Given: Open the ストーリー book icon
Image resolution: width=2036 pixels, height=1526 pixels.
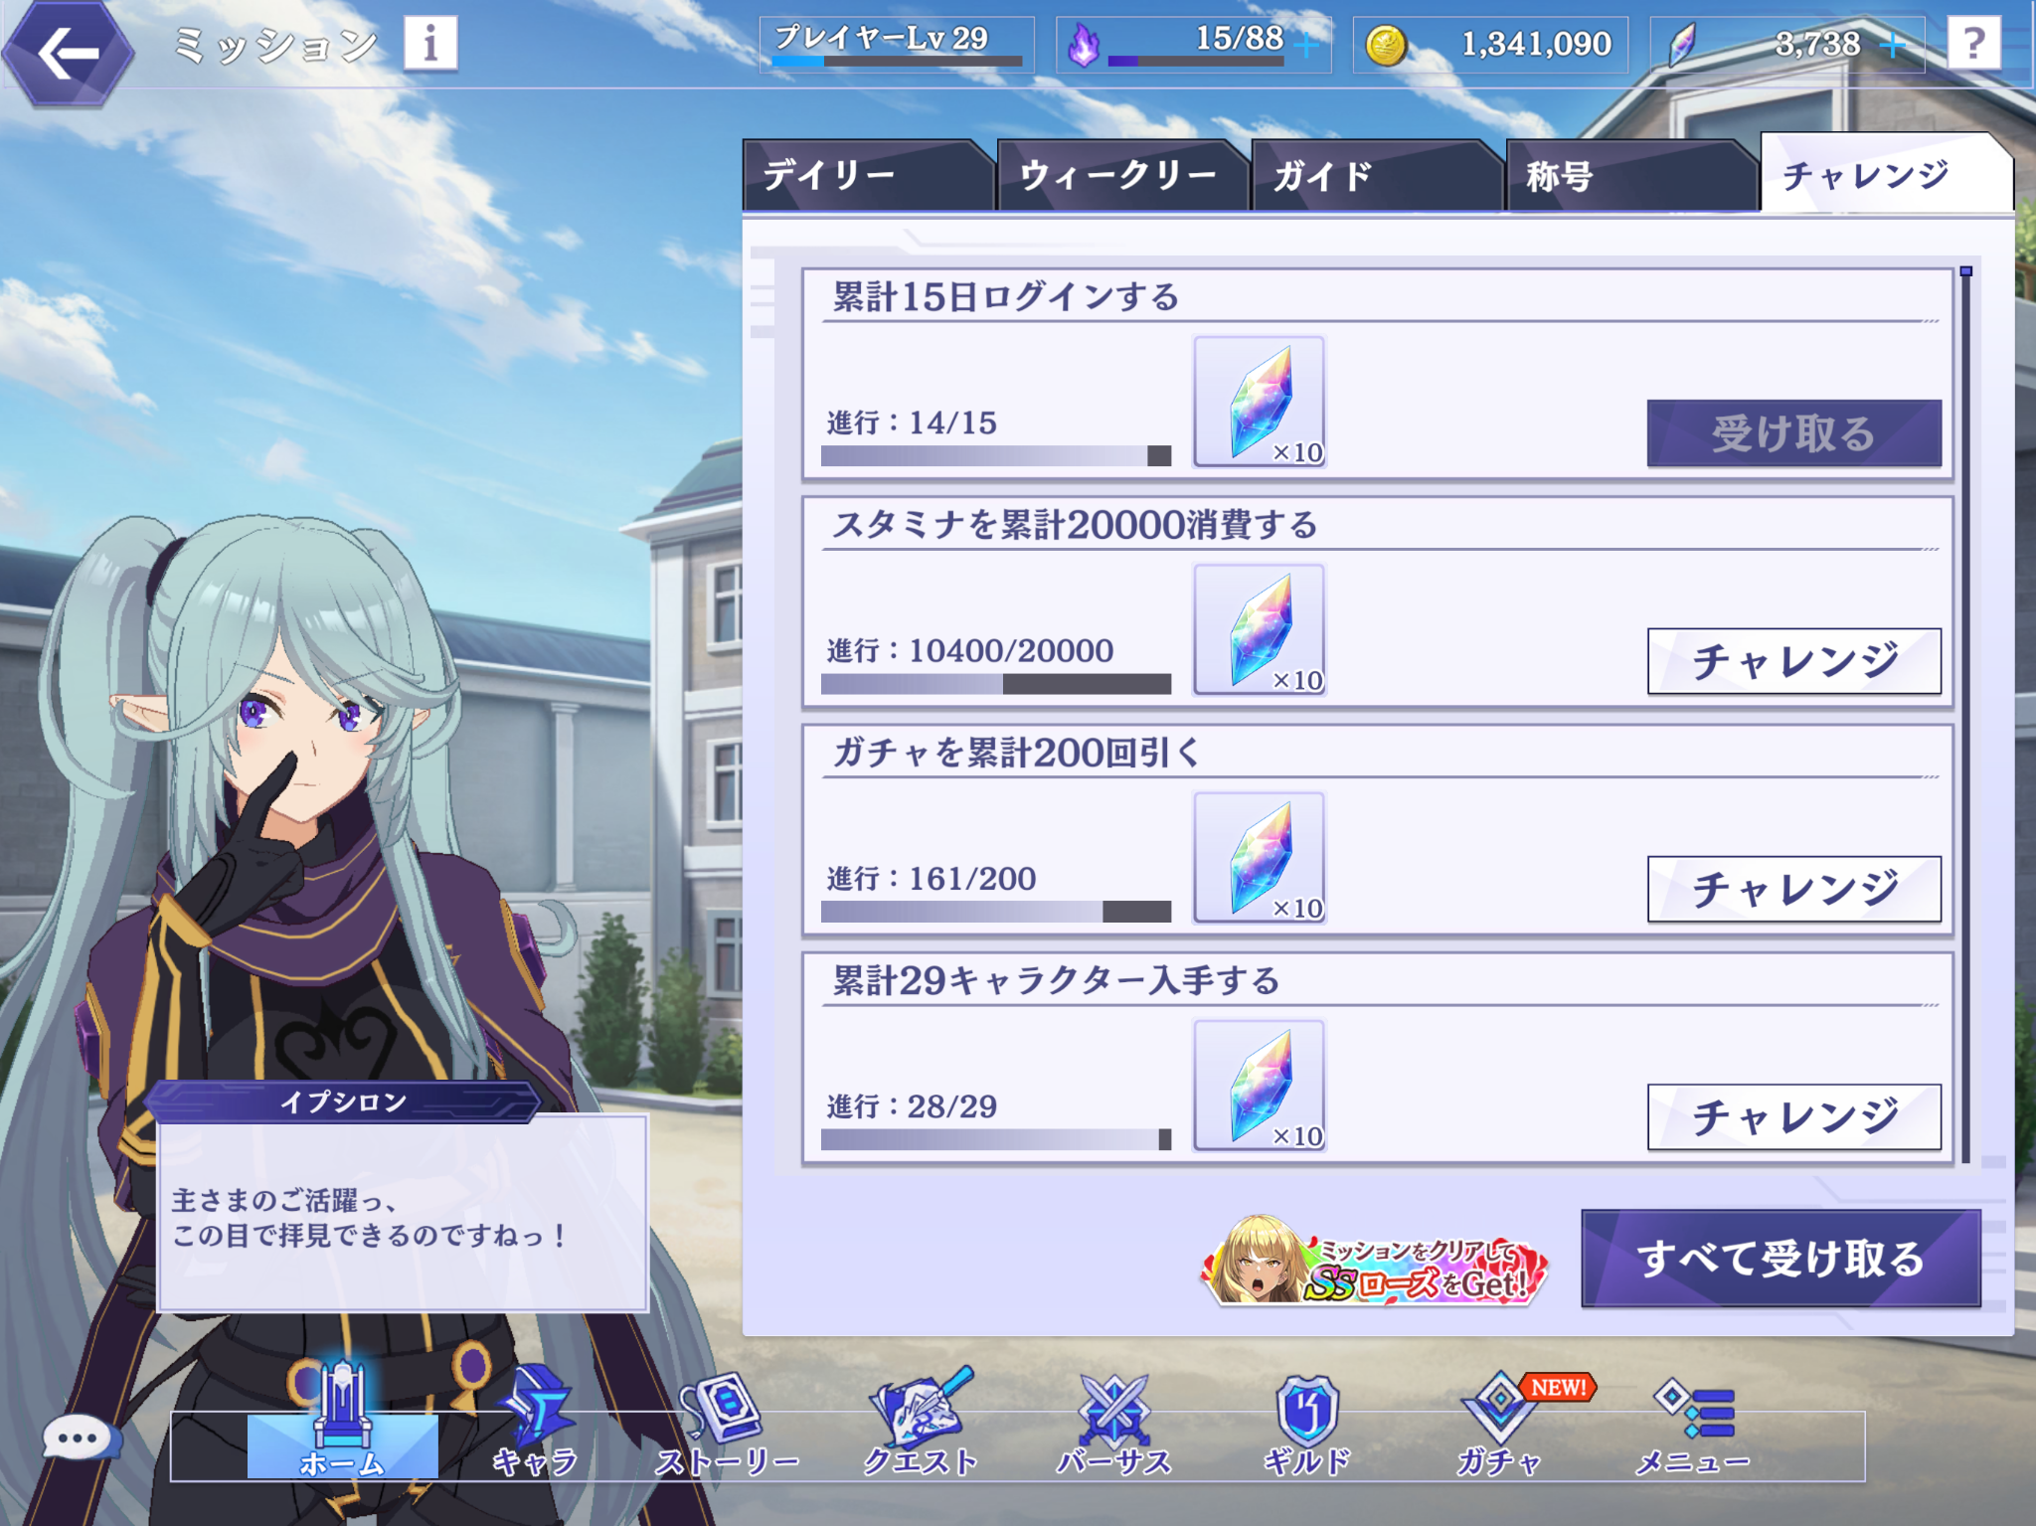Looking at the screenshot, I should tap(727, 1422).
